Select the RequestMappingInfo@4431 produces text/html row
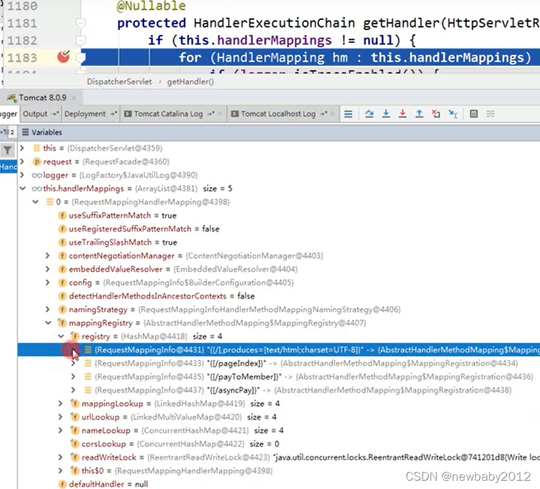This screenshot has width=540, height=489. coord(279,349)
